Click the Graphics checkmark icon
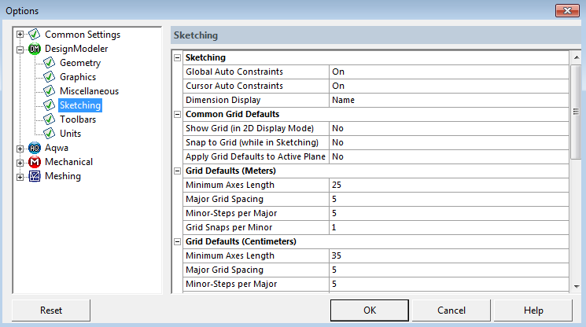 [x=50, y=77]
